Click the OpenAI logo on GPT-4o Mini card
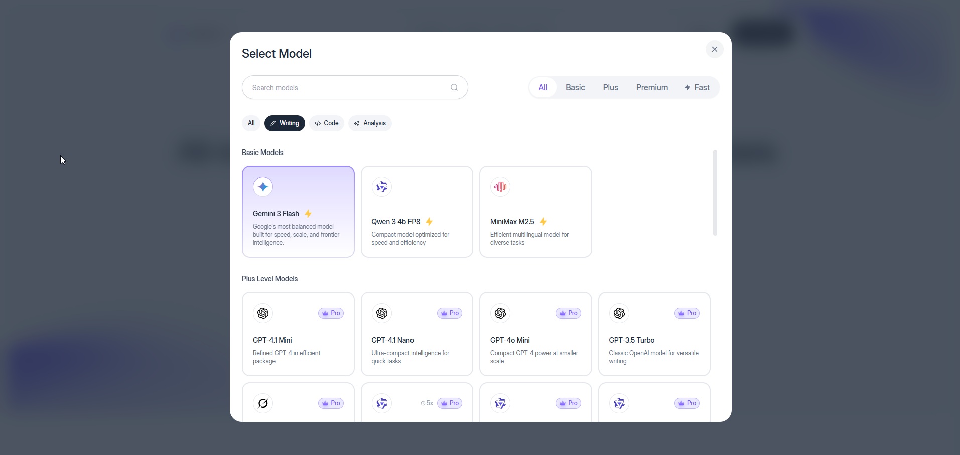 (500, 313)
